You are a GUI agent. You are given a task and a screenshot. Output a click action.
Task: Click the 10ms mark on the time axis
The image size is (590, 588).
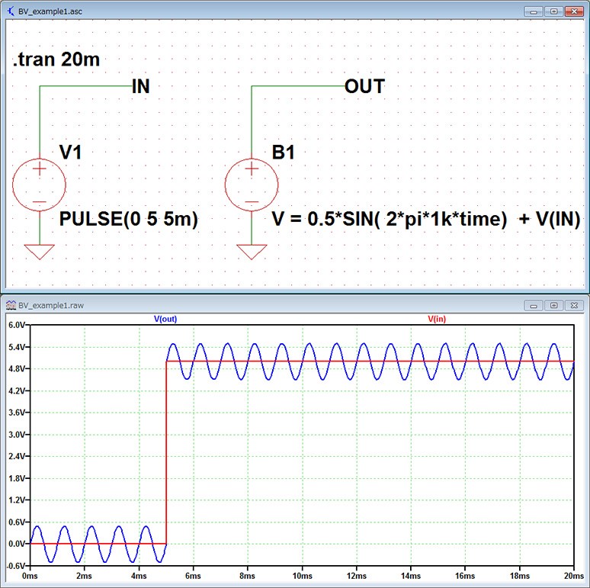[x=303, y=576]
